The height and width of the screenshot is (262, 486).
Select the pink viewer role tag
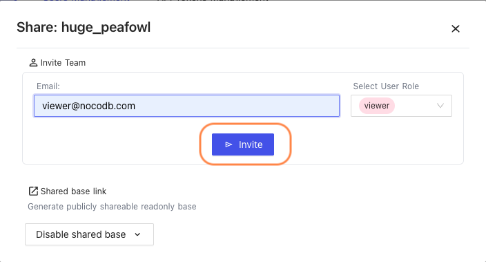pos(377,106)
